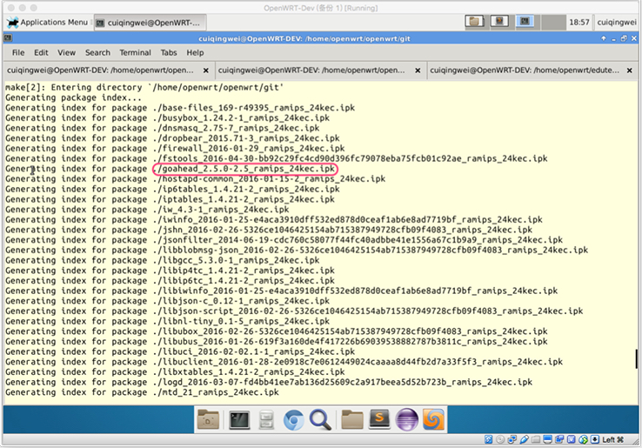Launch Chromium browser from the dock
This screenshot has height=448, width=642.
pos(293,420)
